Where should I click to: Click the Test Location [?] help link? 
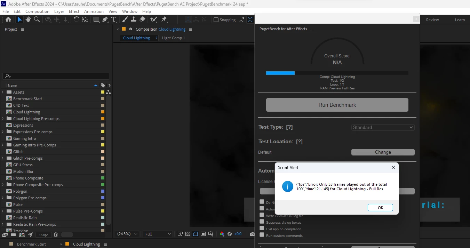(299, 142)
